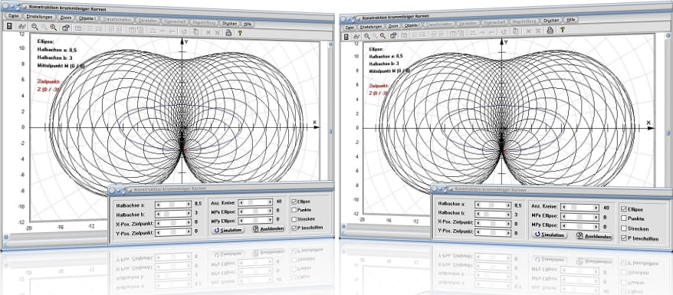Open the Objekte menu tab in left window

click(88, 18)
